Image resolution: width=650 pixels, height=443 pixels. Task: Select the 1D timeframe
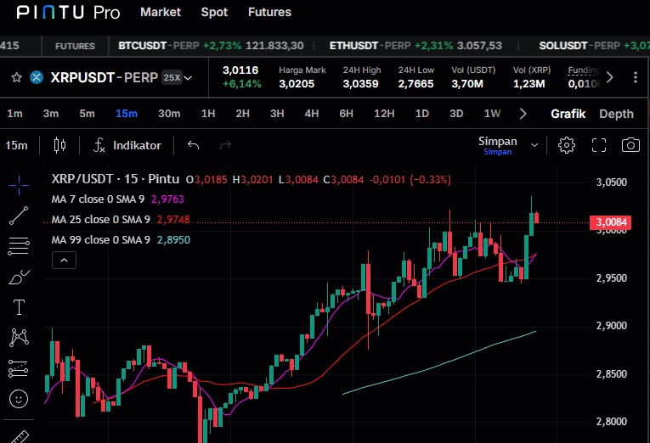pyautogui.click(x=422, y=114)
